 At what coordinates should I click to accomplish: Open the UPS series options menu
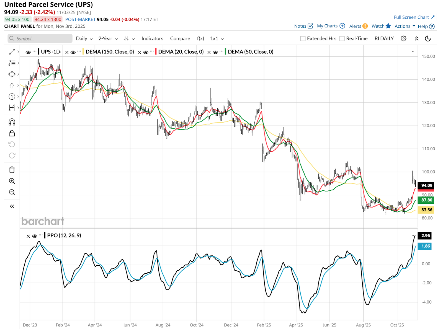35,51
